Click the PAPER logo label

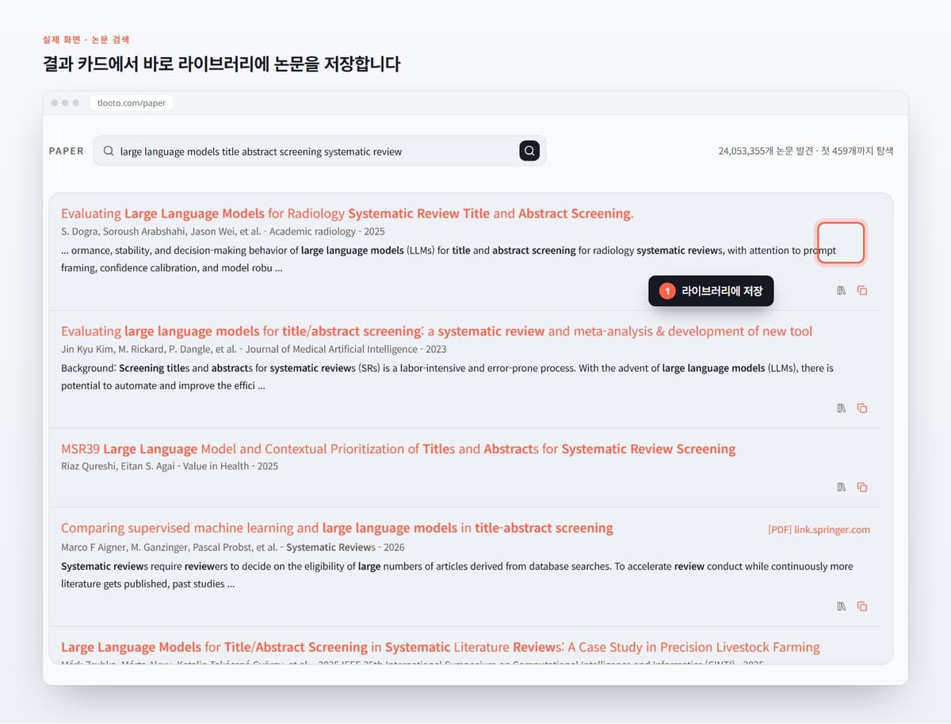66,151
